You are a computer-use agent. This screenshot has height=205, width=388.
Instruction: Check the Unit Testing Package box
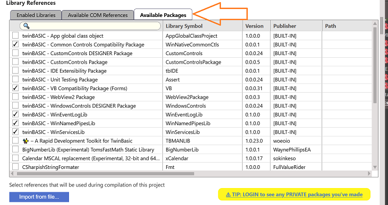click(15, 79)
